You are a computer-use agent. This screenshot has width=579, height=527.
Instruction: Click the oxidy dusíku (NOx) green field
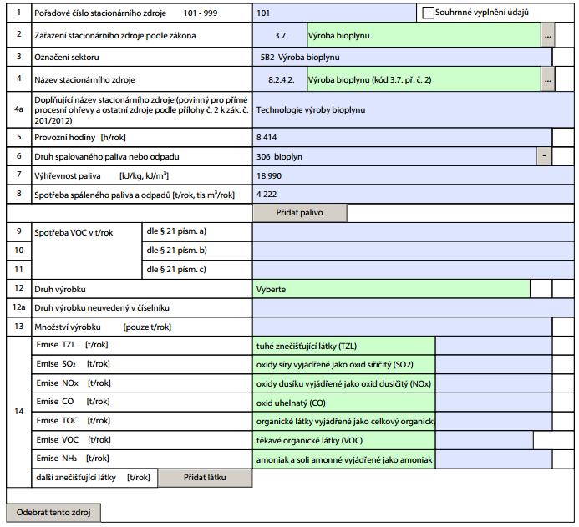(343, 384)
